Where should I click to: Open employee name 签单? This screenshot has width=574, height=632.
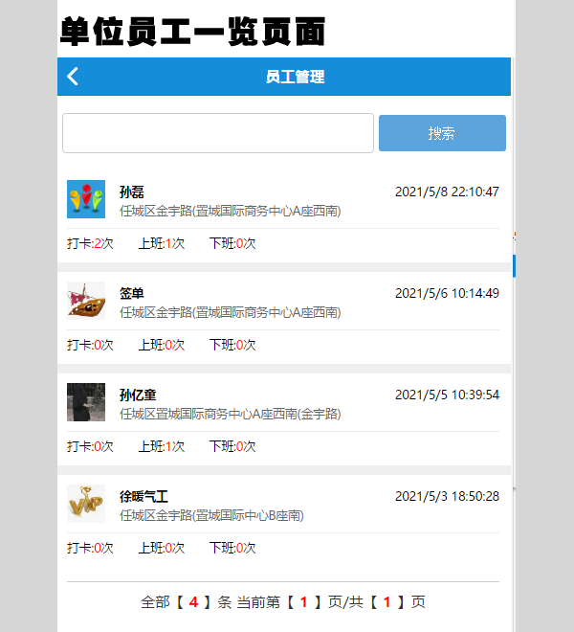click(132, 293)
